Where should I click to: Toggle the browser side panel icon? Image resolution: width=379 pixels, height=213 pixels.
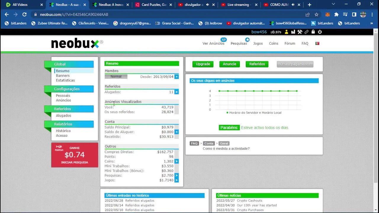point(354,14)
